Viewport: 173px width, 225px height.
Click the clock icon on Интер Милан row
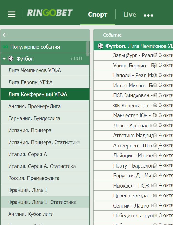(x=155, y=85)
